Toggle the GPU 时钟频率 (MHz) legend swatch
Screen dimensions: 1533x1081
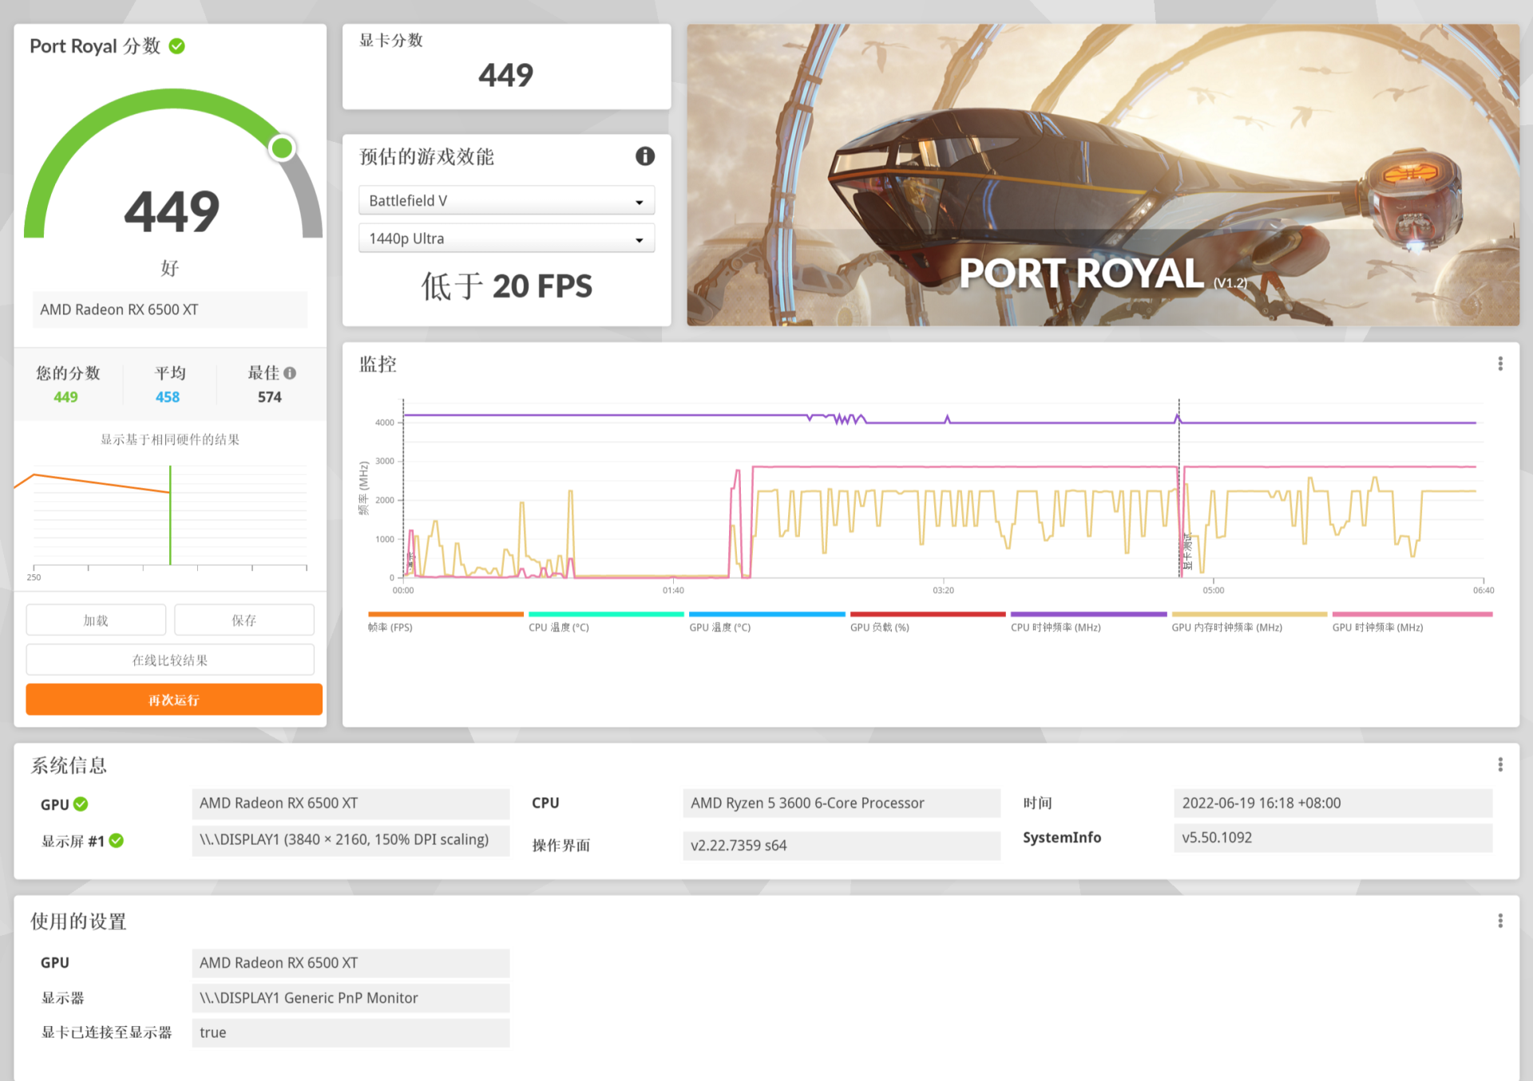[1412, 614]
